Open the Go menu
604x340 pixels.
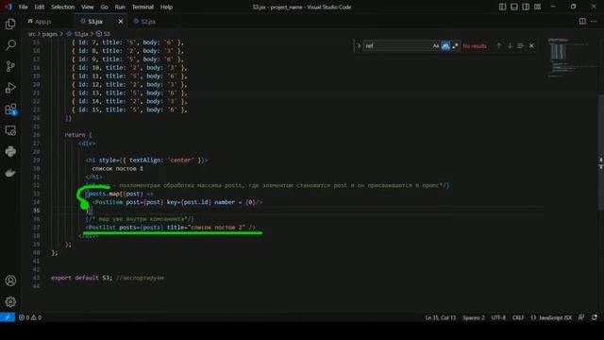pyautogui.click(x=104, y=7)
